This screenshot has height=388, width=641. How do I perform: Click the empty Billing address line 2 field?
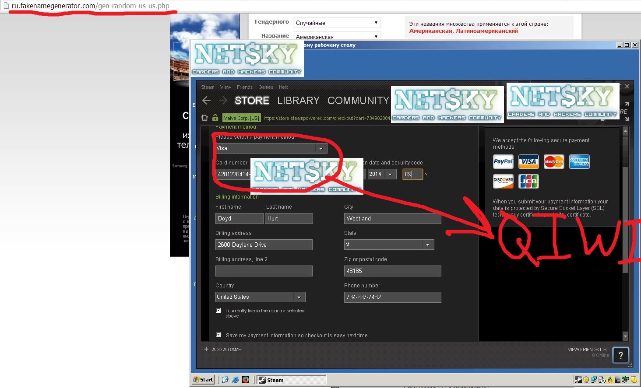264,271
